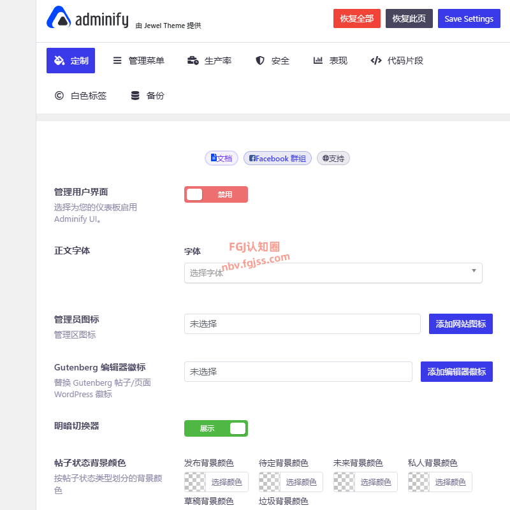Click the 管理员图标 未选择 input field
Image resolution: width=510 pixels, height=510 pixels.
point(302,324)
